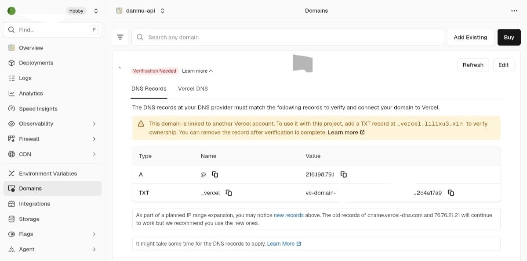Image resolution: width=527 pixels, height=261 pixels.
Task: Expand the CDN submenu arrow
Action: coord(94,154)
